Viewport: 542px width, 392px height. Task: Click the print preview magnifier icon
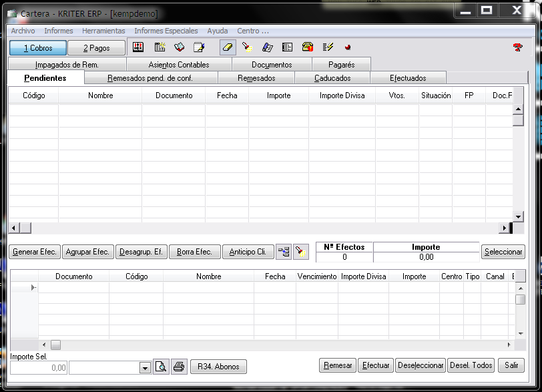(161, 367)
